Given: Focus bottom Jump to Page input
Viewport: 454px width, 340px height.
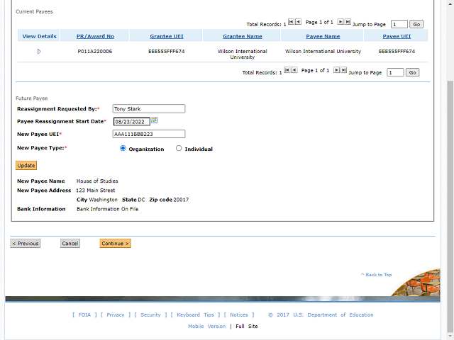Looking at the screenshot, I should click(x=395, y=72).
